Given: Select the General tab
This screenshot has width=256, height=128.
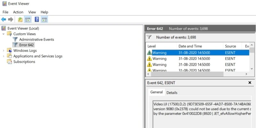Looking at the screenshot, I should [156, 92].
